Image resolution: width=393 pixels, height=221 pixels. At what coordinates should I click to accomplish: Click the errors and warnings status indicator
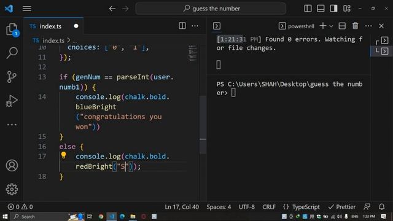point(20,207)
